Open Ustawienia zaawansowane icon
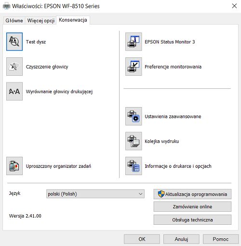The image size is (241, 246). point(134,116)
